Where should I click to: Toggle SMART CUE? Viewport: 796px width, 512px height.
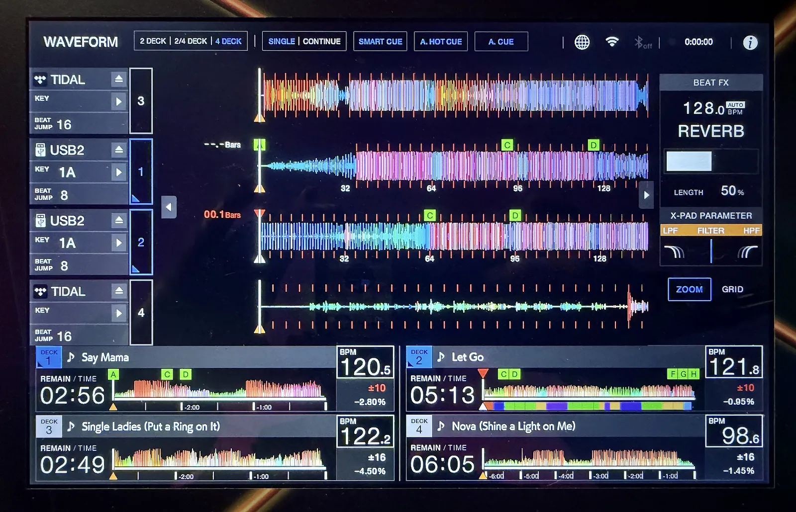(x=380, y=41)
